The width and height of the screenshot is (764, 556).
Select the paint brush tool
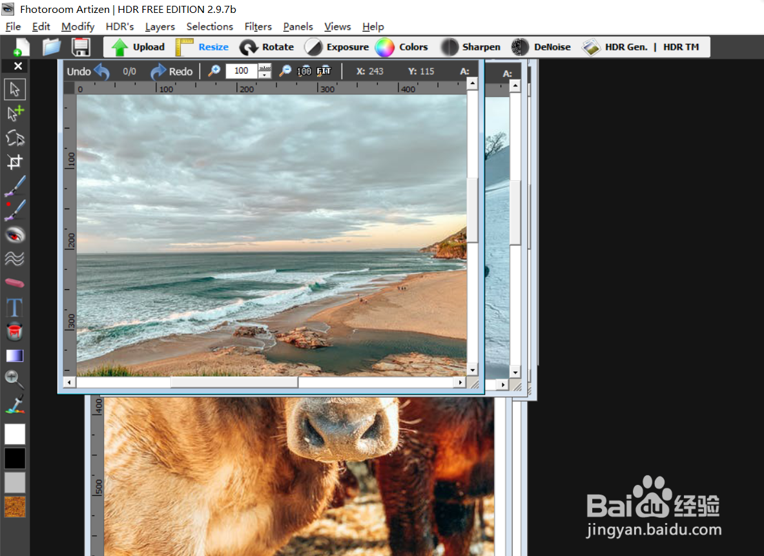coord(15,186)
